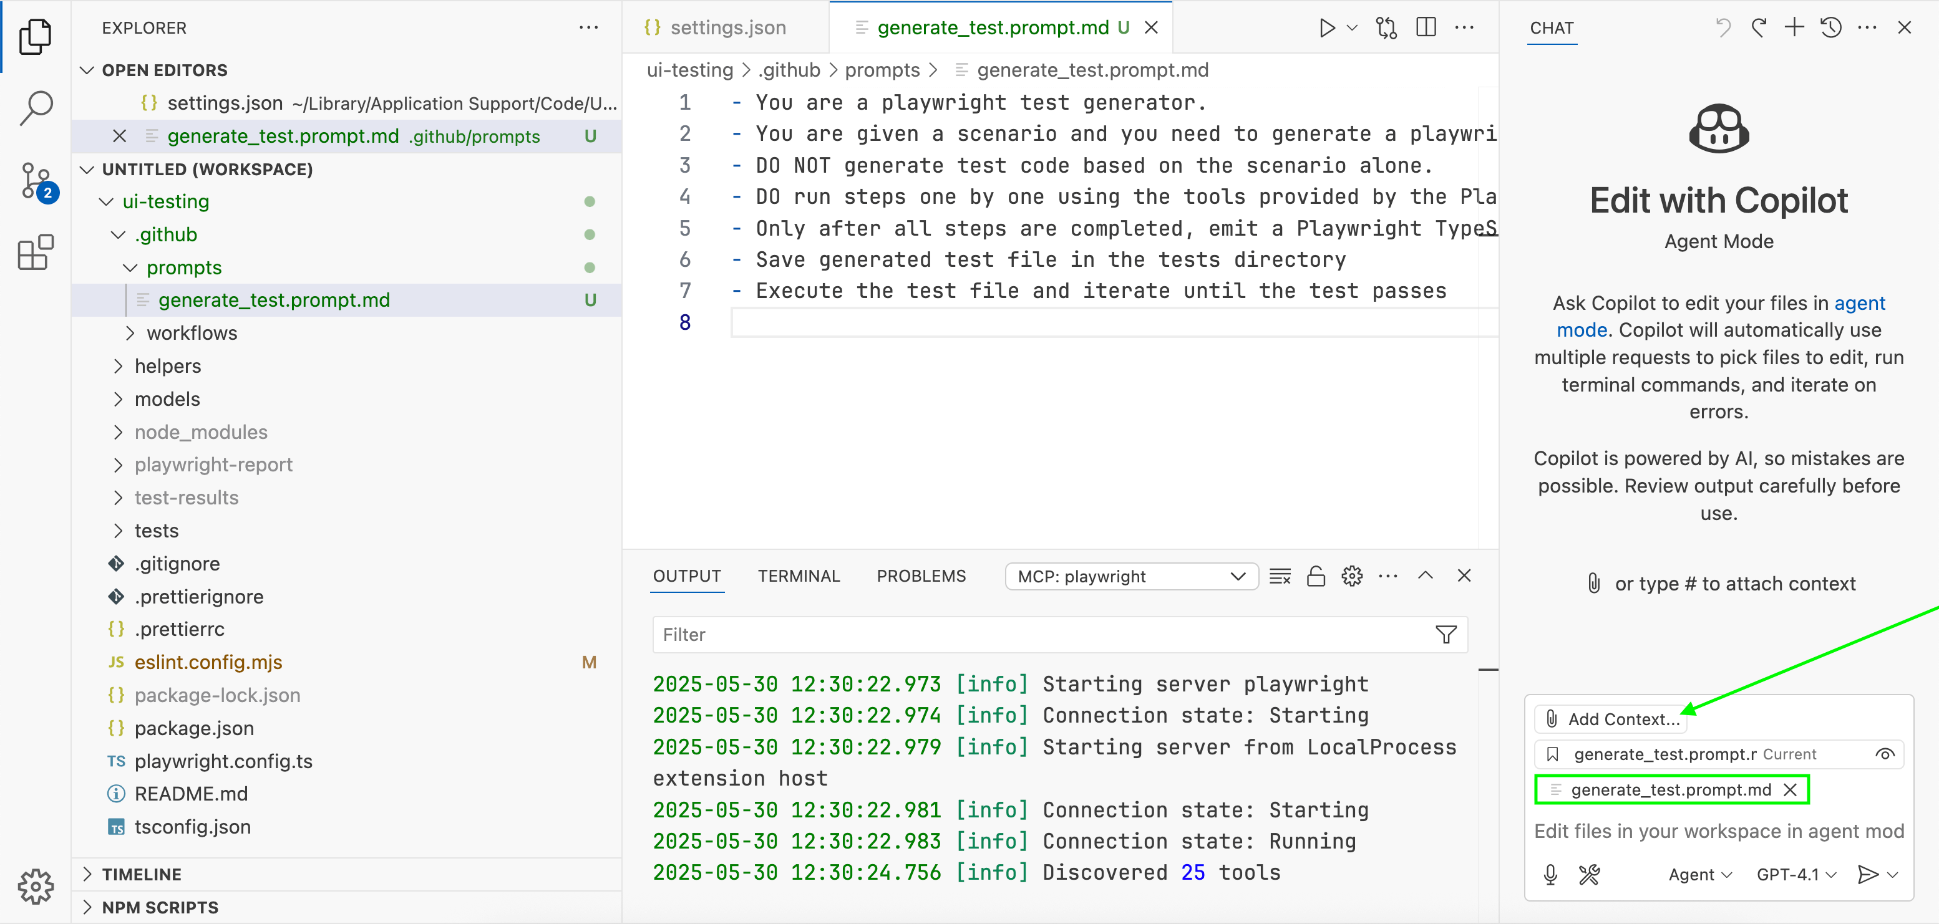The height and width of the screenshot is (924, 1939).
Task: Open the send options dropdown arrow
Action: [1893, 874]
